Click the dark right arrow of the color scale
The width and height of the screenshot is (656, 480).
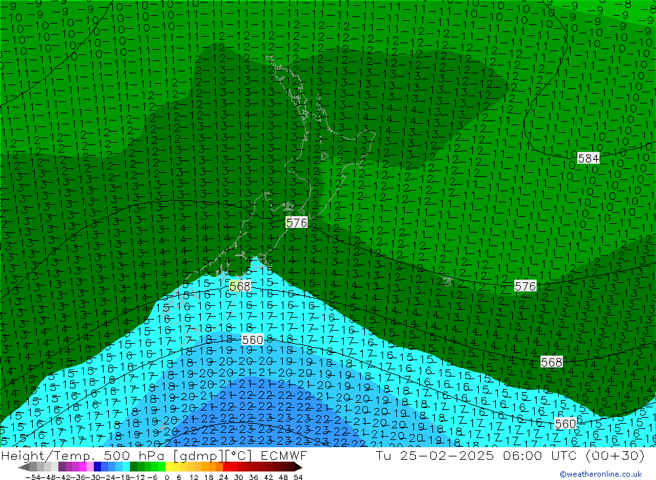pyautogui.click(x=297, y=467)
